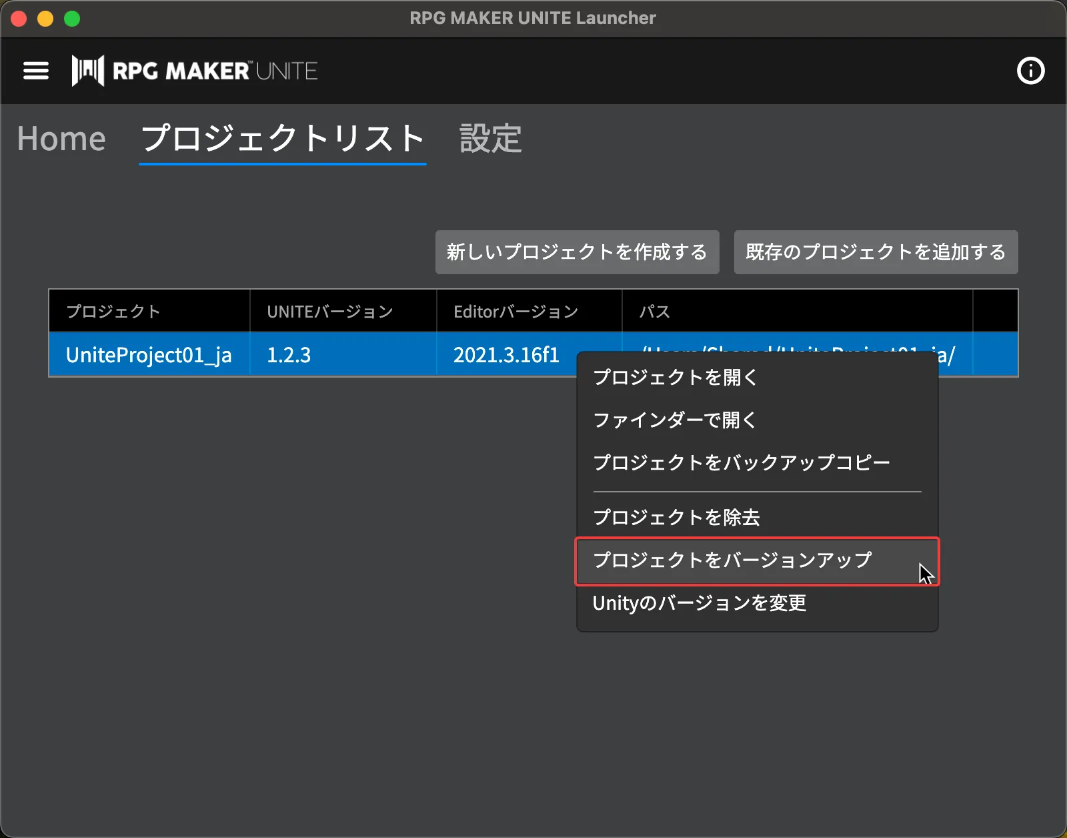Image resolution: width=1067 pixels, height=838 pixels.
Task: Click the Editorバージョン column header
Action: click(515, 312)
